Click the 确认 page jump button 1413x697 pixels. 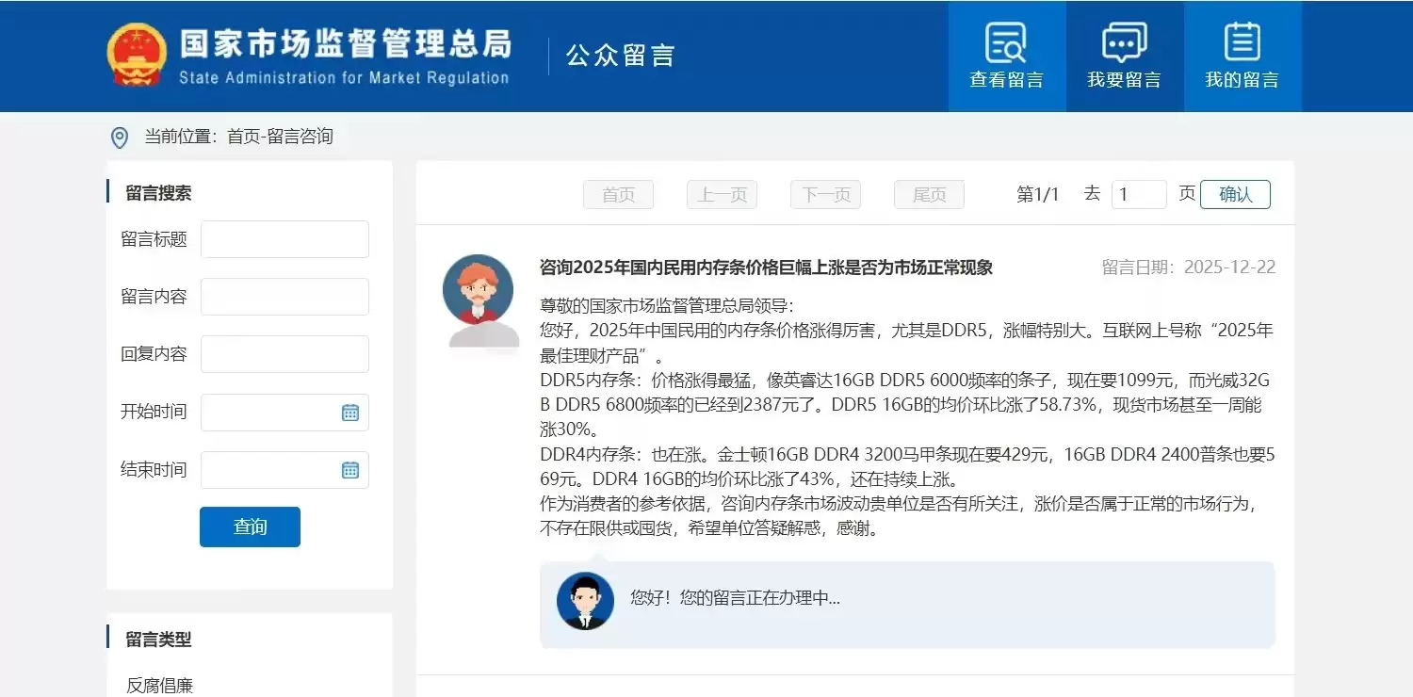coord(1235,194)
